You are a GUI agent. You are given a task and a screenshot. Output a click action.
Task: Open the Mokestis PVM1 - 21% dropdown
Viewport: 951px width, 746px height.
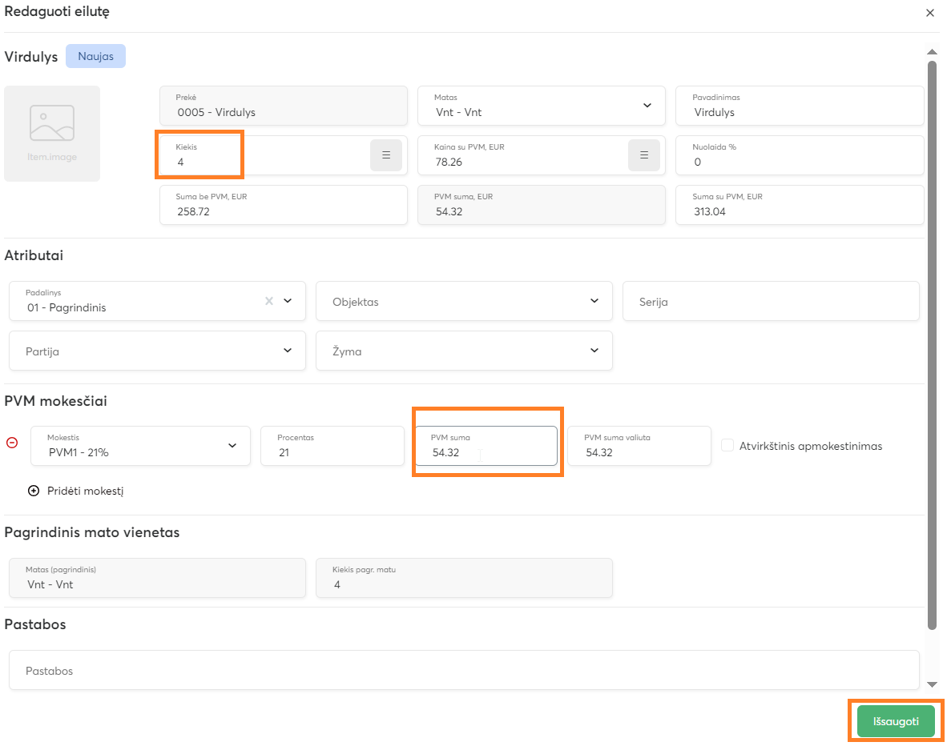pyautogui.click(x=232, y=446)
